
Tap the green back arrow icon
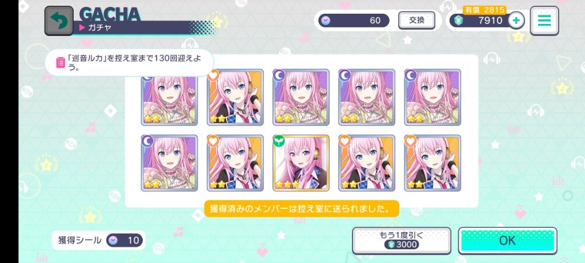pos(59,21)
